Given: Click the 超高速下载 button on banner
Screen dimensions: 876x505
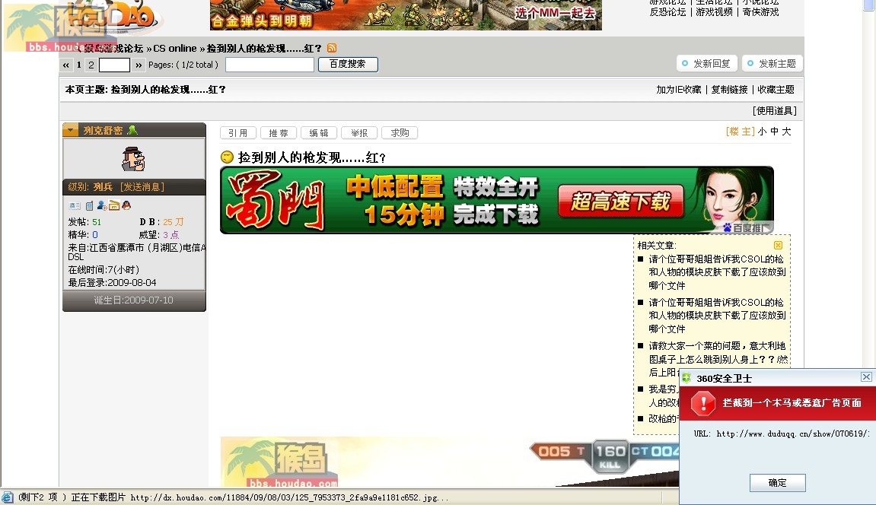Looking at the screenshot, I should pos(621,202).
